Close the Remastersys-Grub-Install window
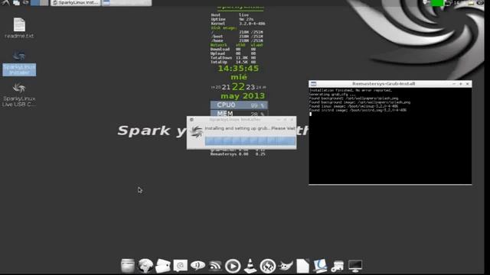This screenshot has height=275, width=490. coord(468,83)
